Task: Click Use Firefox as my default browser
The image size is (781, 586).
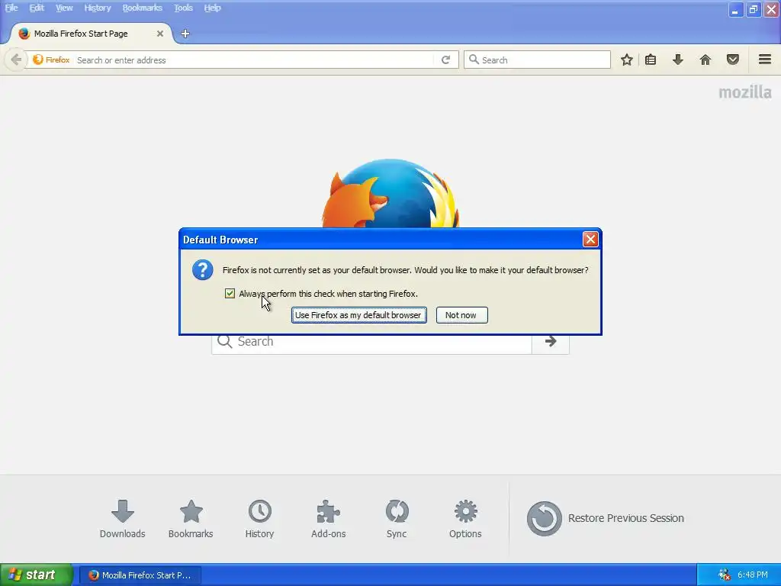Action: 358,315
